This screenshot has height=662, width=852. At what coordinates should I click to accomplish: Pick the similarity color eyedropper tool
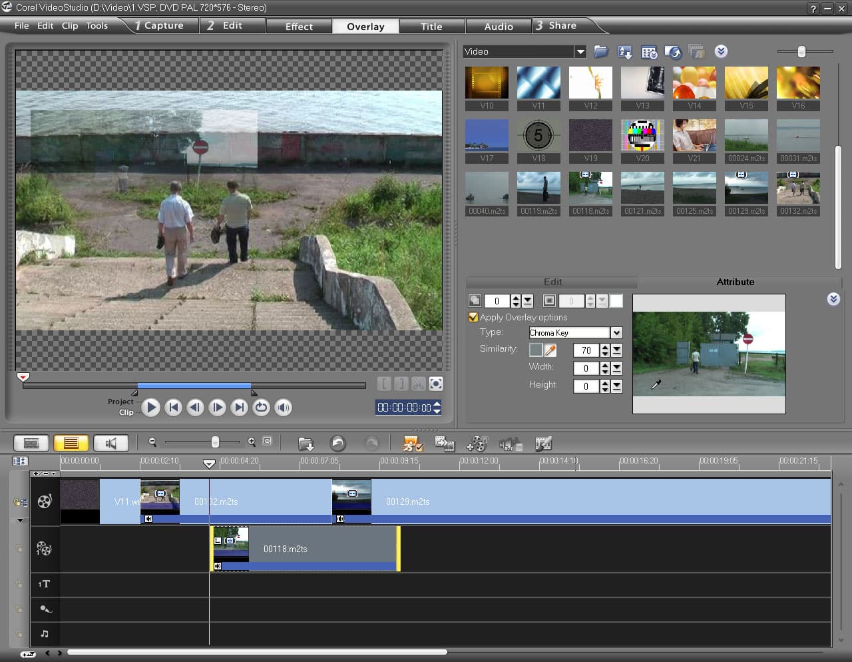(x=550, y=350)
